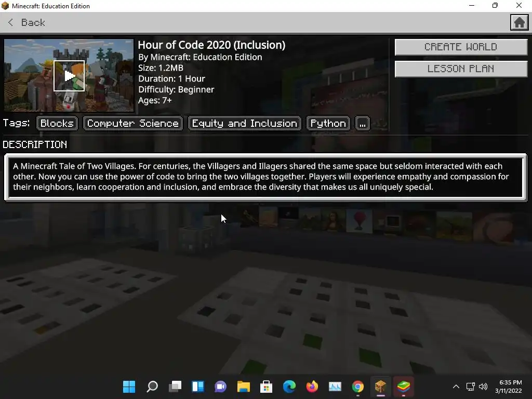Select the Computer Science tag
This screenshot has height=399, width=532.
pyautogui.click(x=133, y=123)
